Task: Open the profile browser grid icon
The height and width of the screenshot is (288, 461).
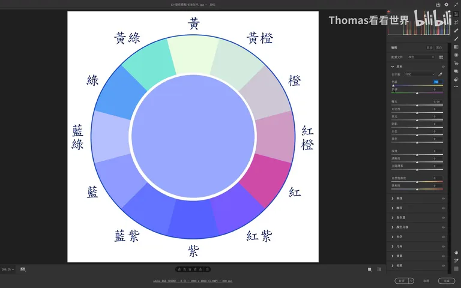Action: coord(441,57)
